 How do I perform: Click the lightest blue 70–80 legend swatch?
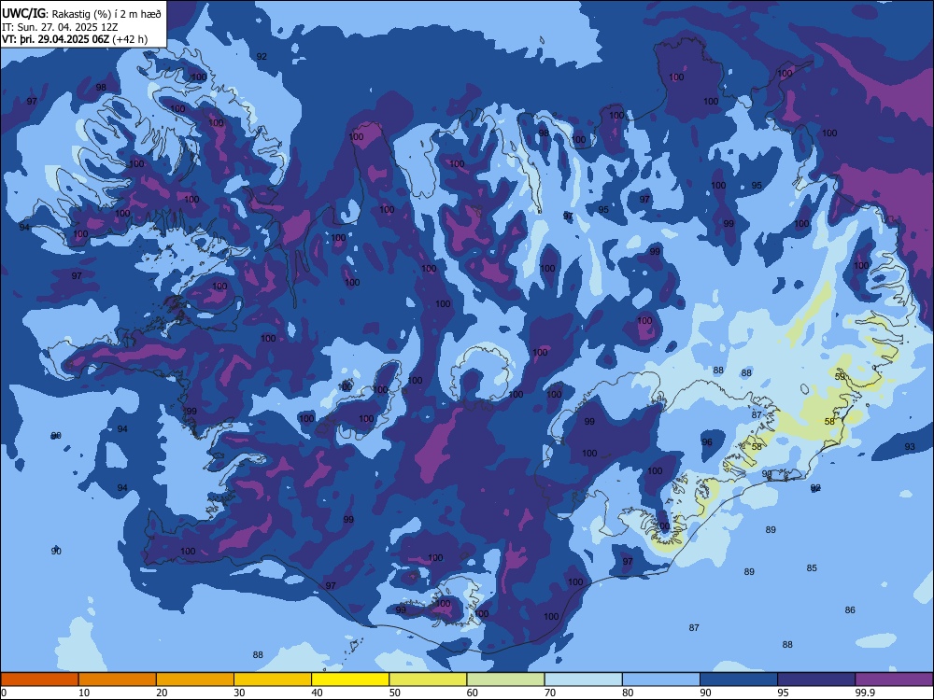click(583, 679)
